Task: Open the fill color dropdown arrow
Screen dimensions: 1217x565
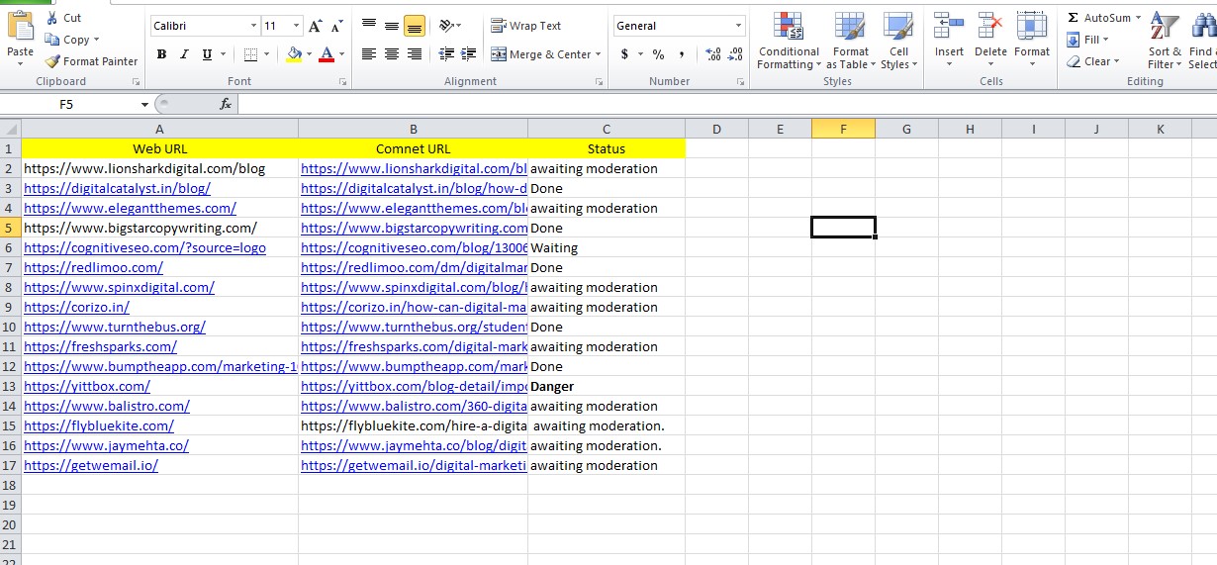Action: (x=310, y=54)
